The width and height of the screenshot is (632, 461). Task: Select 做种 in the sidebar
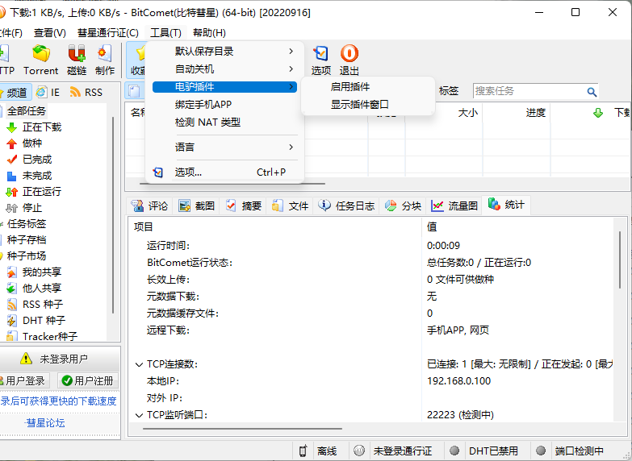click(x=24, y=143)
